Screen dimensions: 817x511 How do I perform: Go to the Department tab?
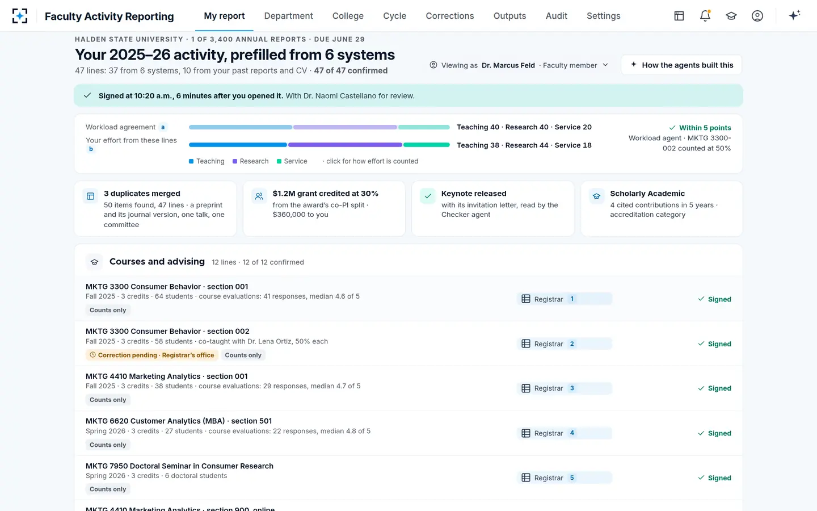(x=288, y=16)
